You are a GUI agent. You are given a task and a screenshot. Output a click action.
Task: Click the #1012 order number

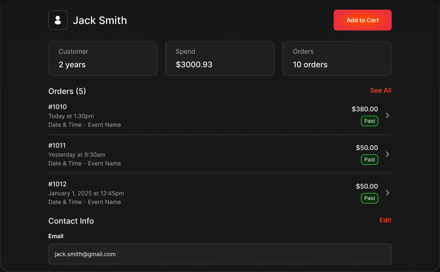point(57,184)
